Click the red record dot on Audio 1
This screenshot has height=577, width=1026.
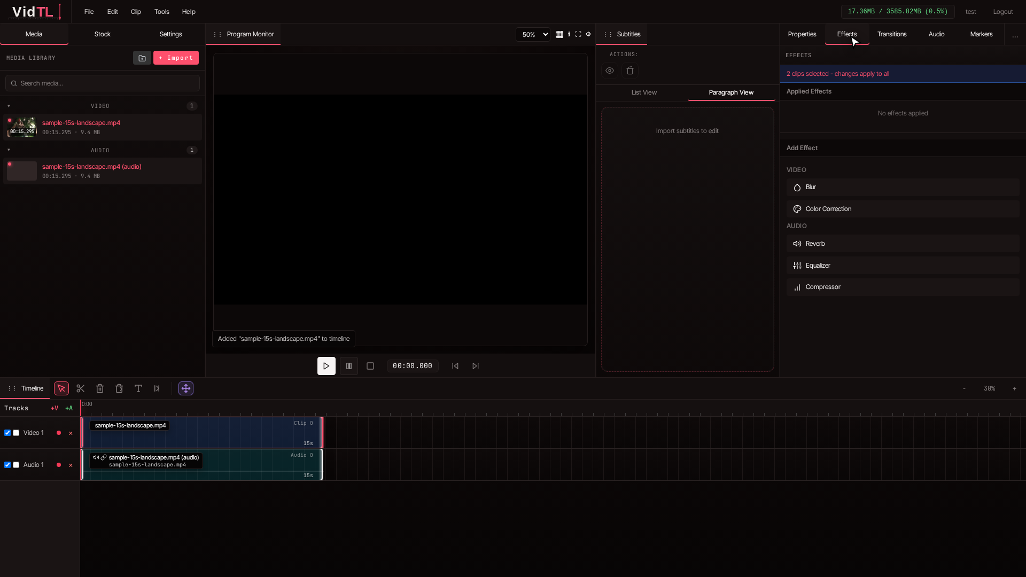pyautogui.click(x=59, y=465)
